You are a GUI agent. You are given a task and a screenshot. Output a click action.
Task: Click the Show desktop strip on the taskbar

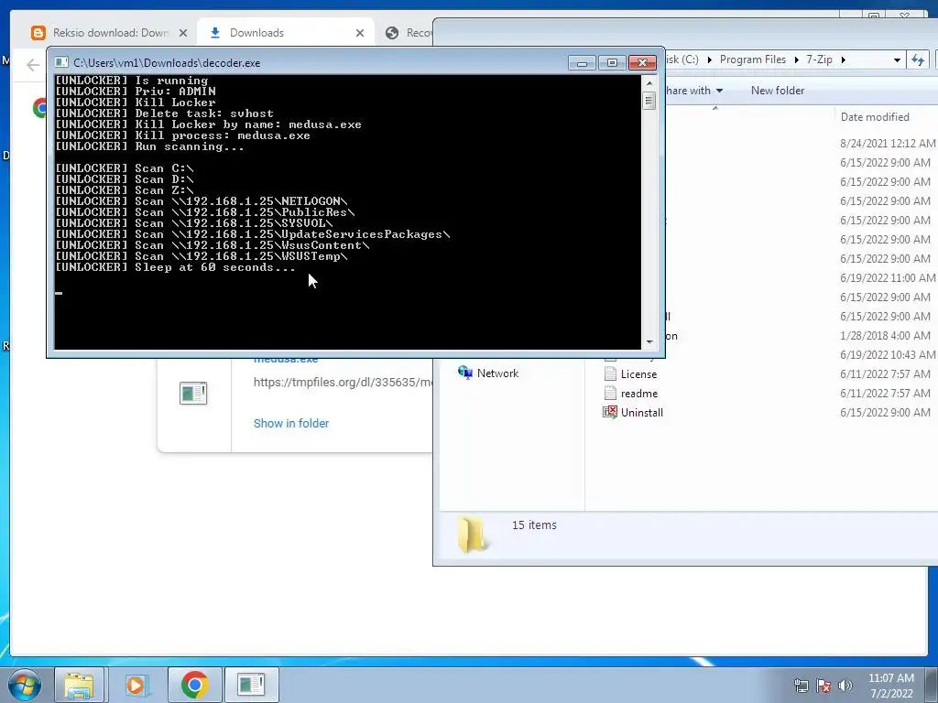[x=932, y=685]
